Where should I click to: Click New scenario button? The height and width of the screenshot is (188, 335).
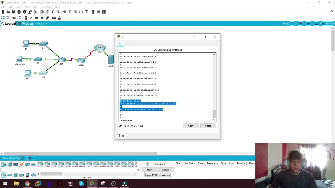pyautogui.click(x=149, y=170)
